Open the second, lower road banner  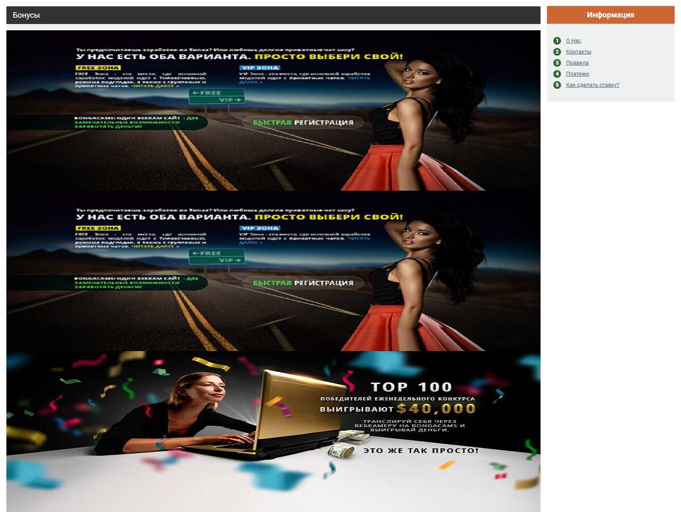pos(273,271)
